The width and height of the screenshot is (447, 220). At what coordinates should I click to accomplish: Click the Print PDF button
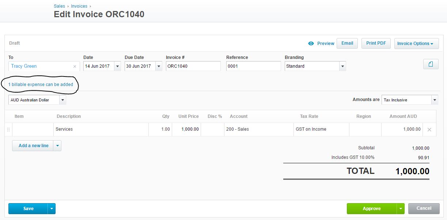coord(376,43)
